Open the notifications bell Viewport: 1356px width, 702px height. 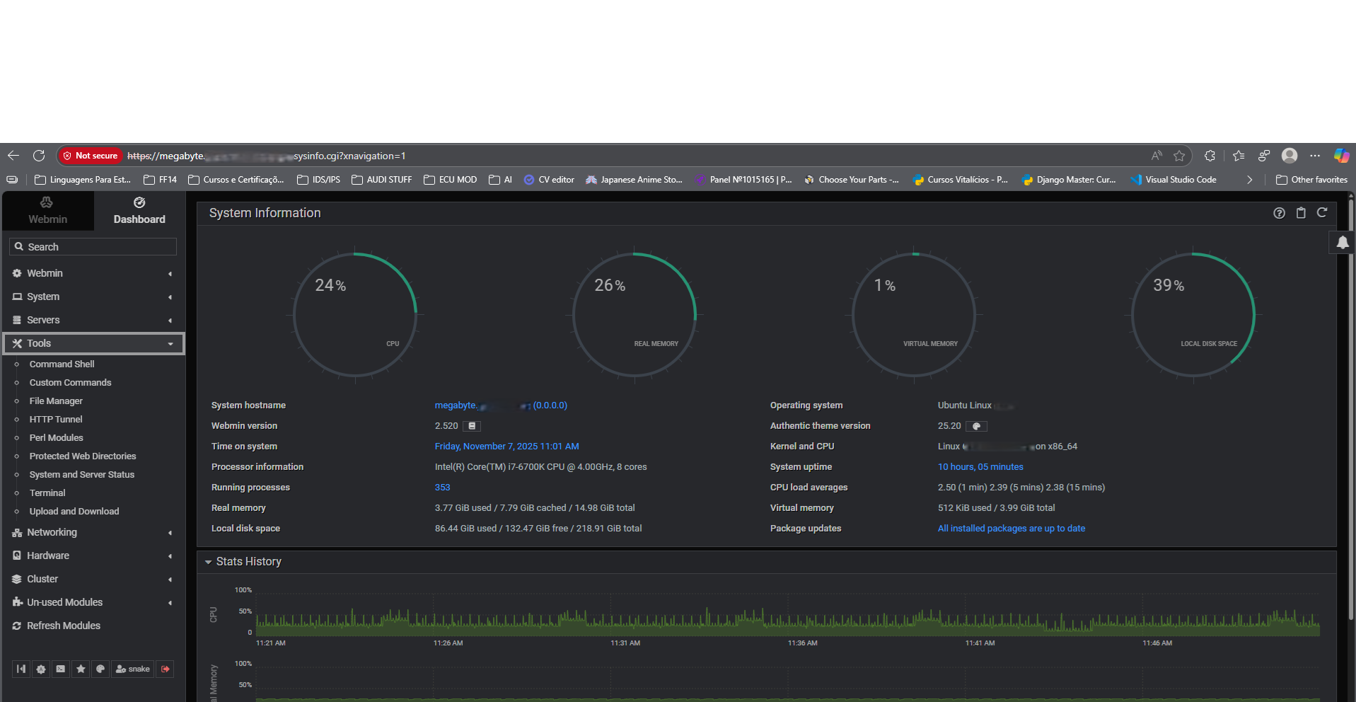[x=1341, y=242]
